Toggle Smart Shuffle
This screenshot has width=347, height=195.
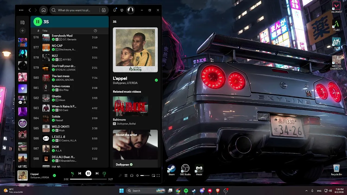tap(72, 173)
